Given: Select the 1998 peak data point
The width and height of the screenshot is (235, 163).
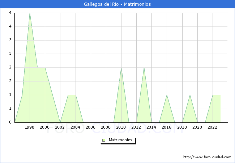Looking at the screenshot, I should pyautogui.click(x=30, y=13).
